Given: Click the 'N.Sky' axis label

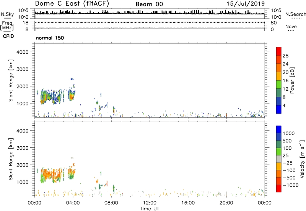Looking at the screenshot, I should coord(7,14).
